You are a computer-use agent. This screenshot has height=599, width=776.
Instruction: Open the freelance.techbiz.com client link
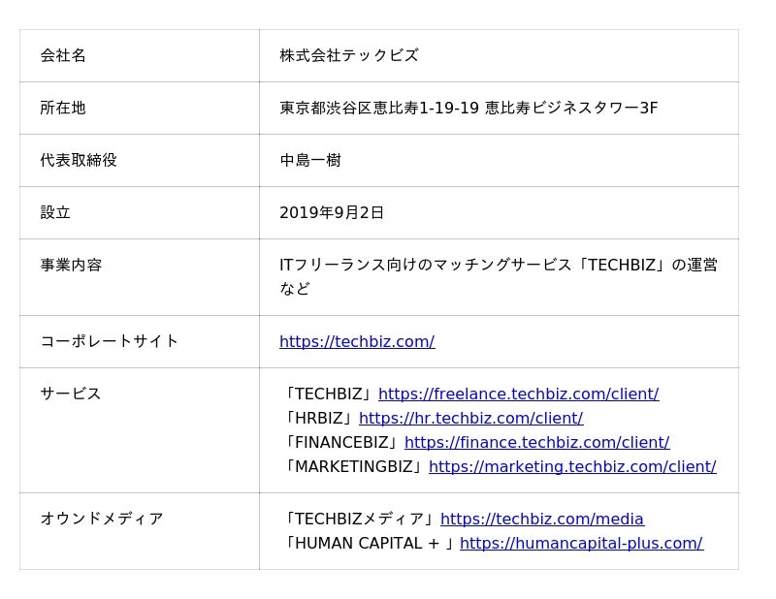click(518, 394)
